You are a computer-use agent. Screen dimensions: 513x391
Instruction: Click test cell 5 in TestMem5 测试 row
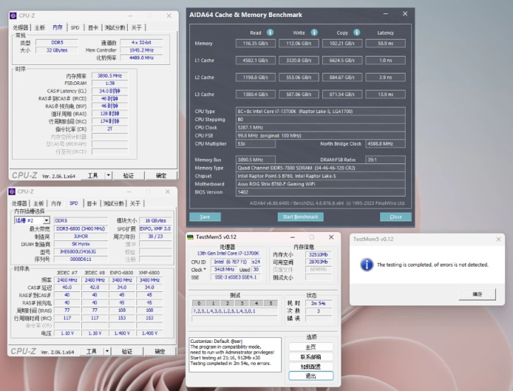pyautogui.click(x=271, y=303)
